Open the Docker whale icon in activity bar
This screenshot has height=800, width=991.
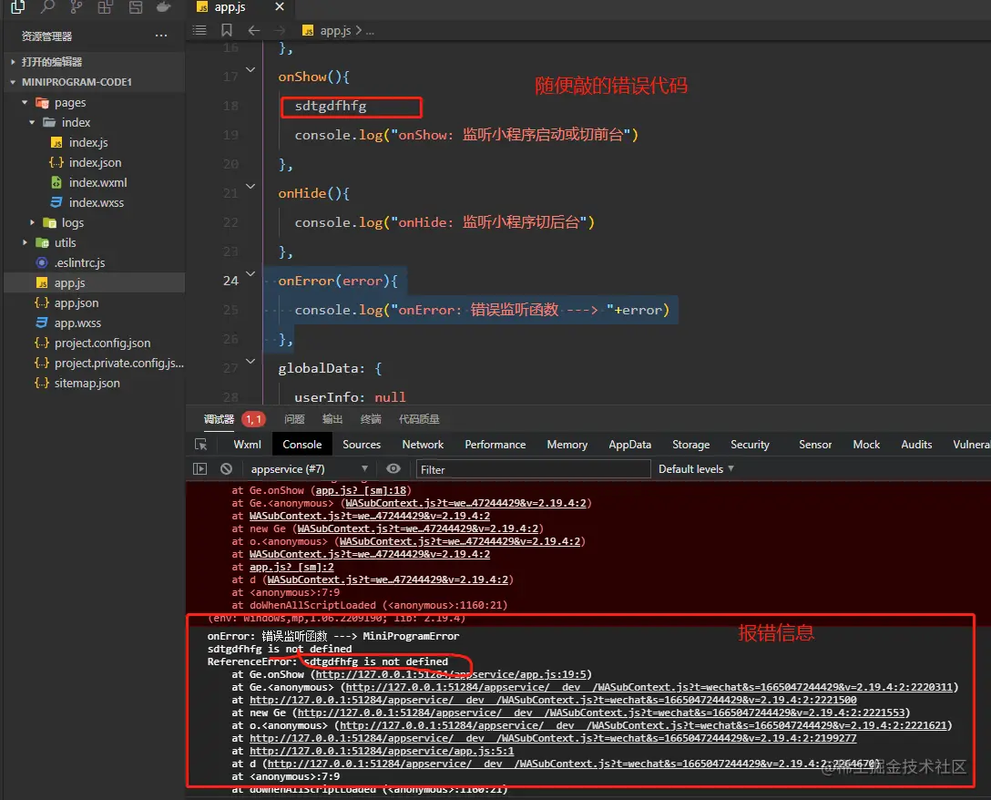[164, 7]
